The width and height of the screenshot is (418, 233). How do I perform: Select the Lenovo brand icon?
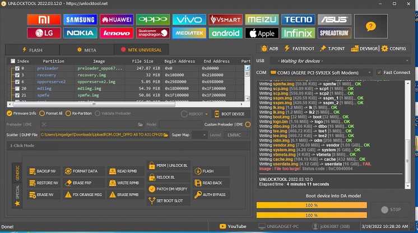117,33
